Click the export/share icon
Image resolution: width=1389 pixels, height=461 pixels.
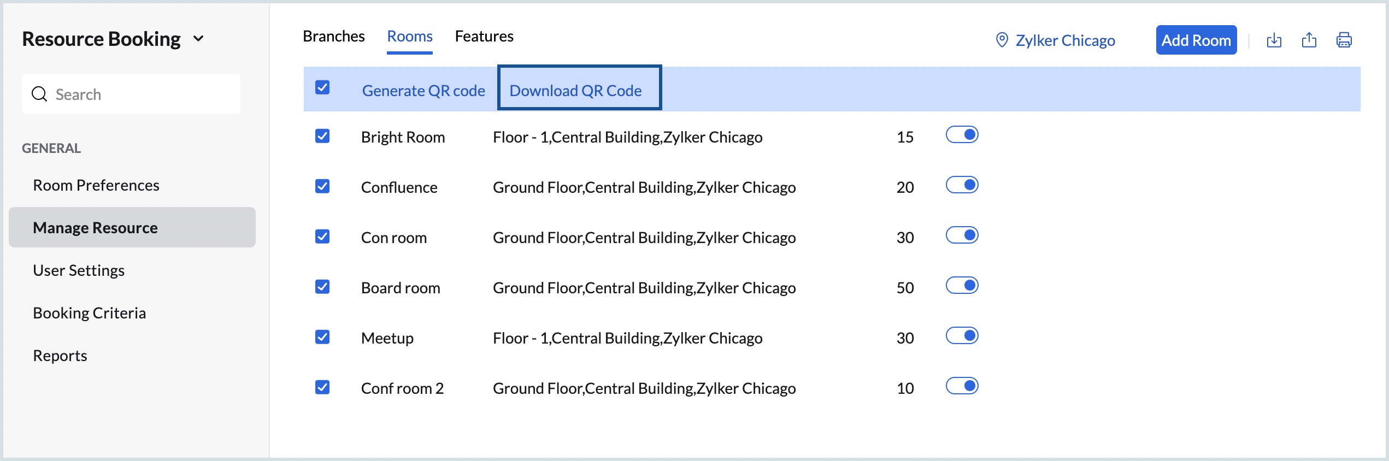click(x=1309, y=40)
